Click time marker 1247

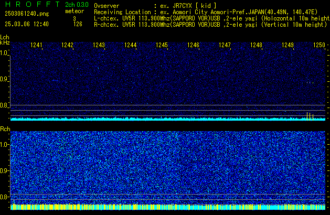(225, 45)
